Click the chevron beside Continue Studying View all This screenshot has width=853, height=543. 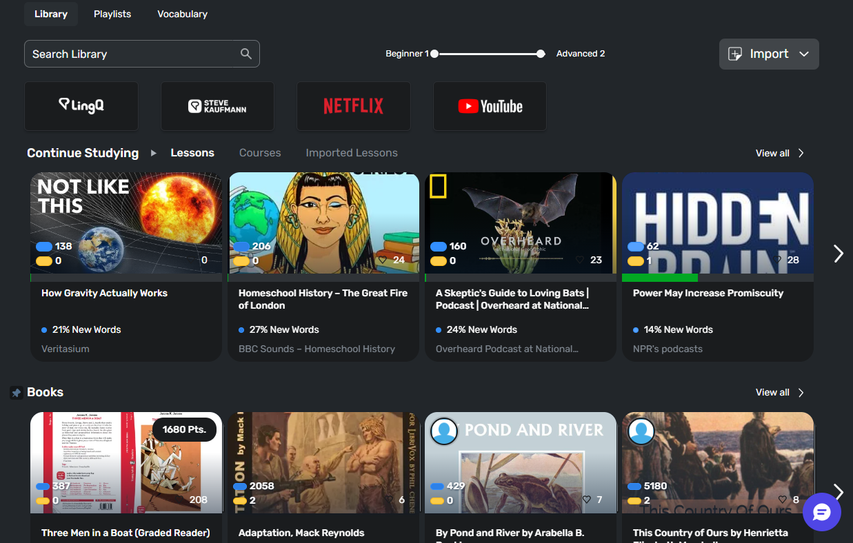pyautogui.click(x=801, y=153)
